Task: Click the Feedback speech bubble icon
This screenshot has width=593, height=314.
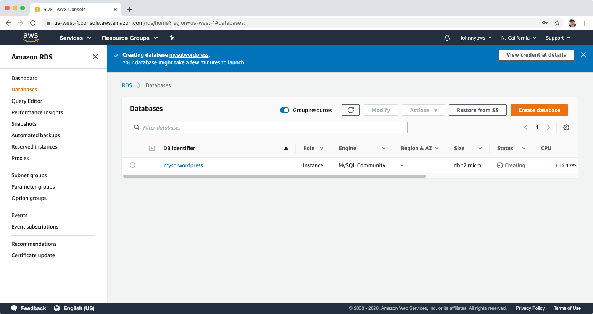Action: pyautogui.click(x=14, y=308)
